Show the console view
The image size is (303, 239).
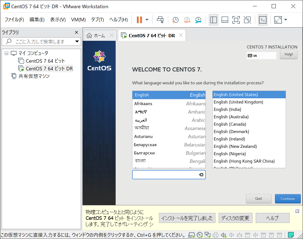pyautogui.click(x=263, y=20)
